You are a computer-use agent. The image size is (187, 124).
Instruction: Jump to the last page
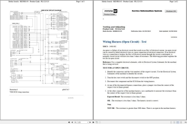[x=93, y=122]
